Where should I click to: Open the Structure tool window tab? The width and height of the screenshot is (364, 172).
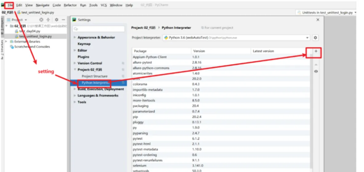pyautogui.click(x=2, y=50)
